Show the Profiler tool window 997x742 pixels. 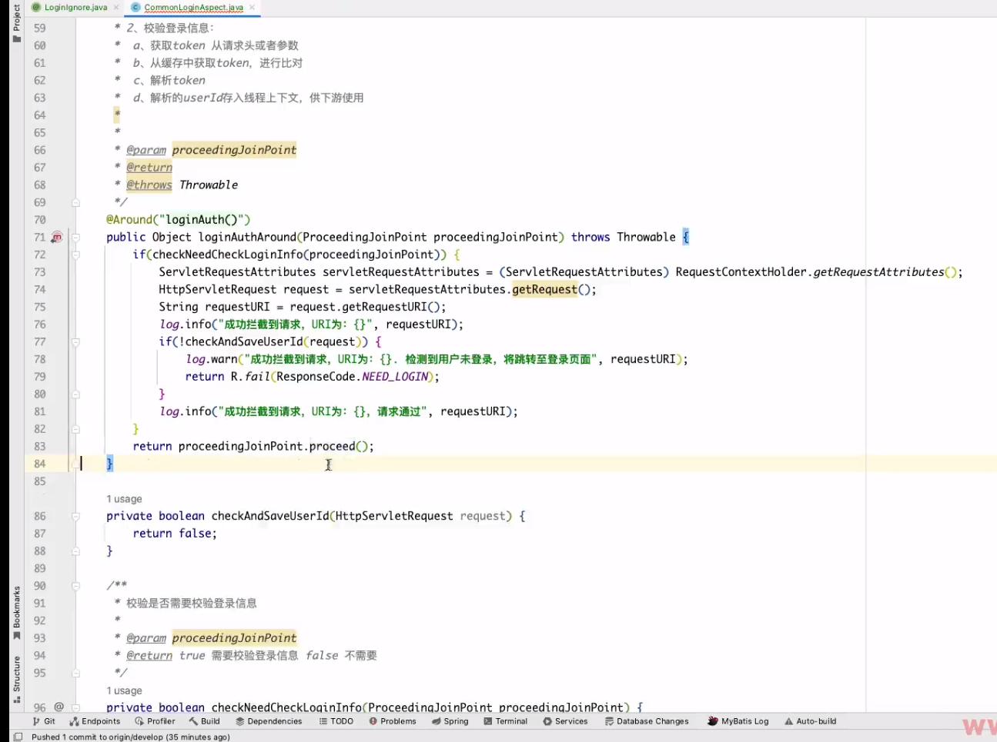coord(155,721)
